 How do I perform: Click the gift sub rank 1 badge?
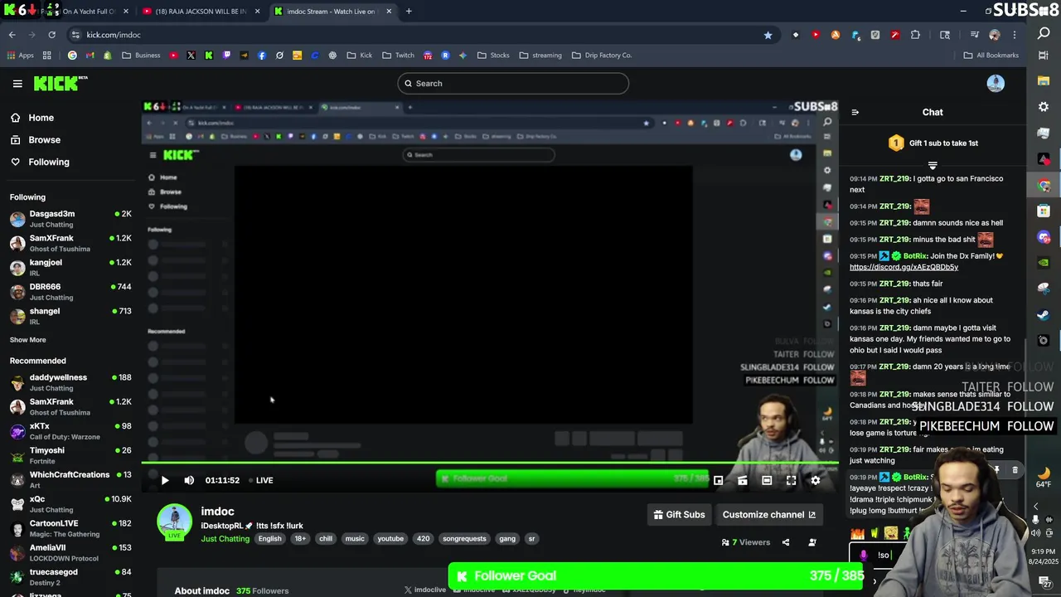(896, 143)
